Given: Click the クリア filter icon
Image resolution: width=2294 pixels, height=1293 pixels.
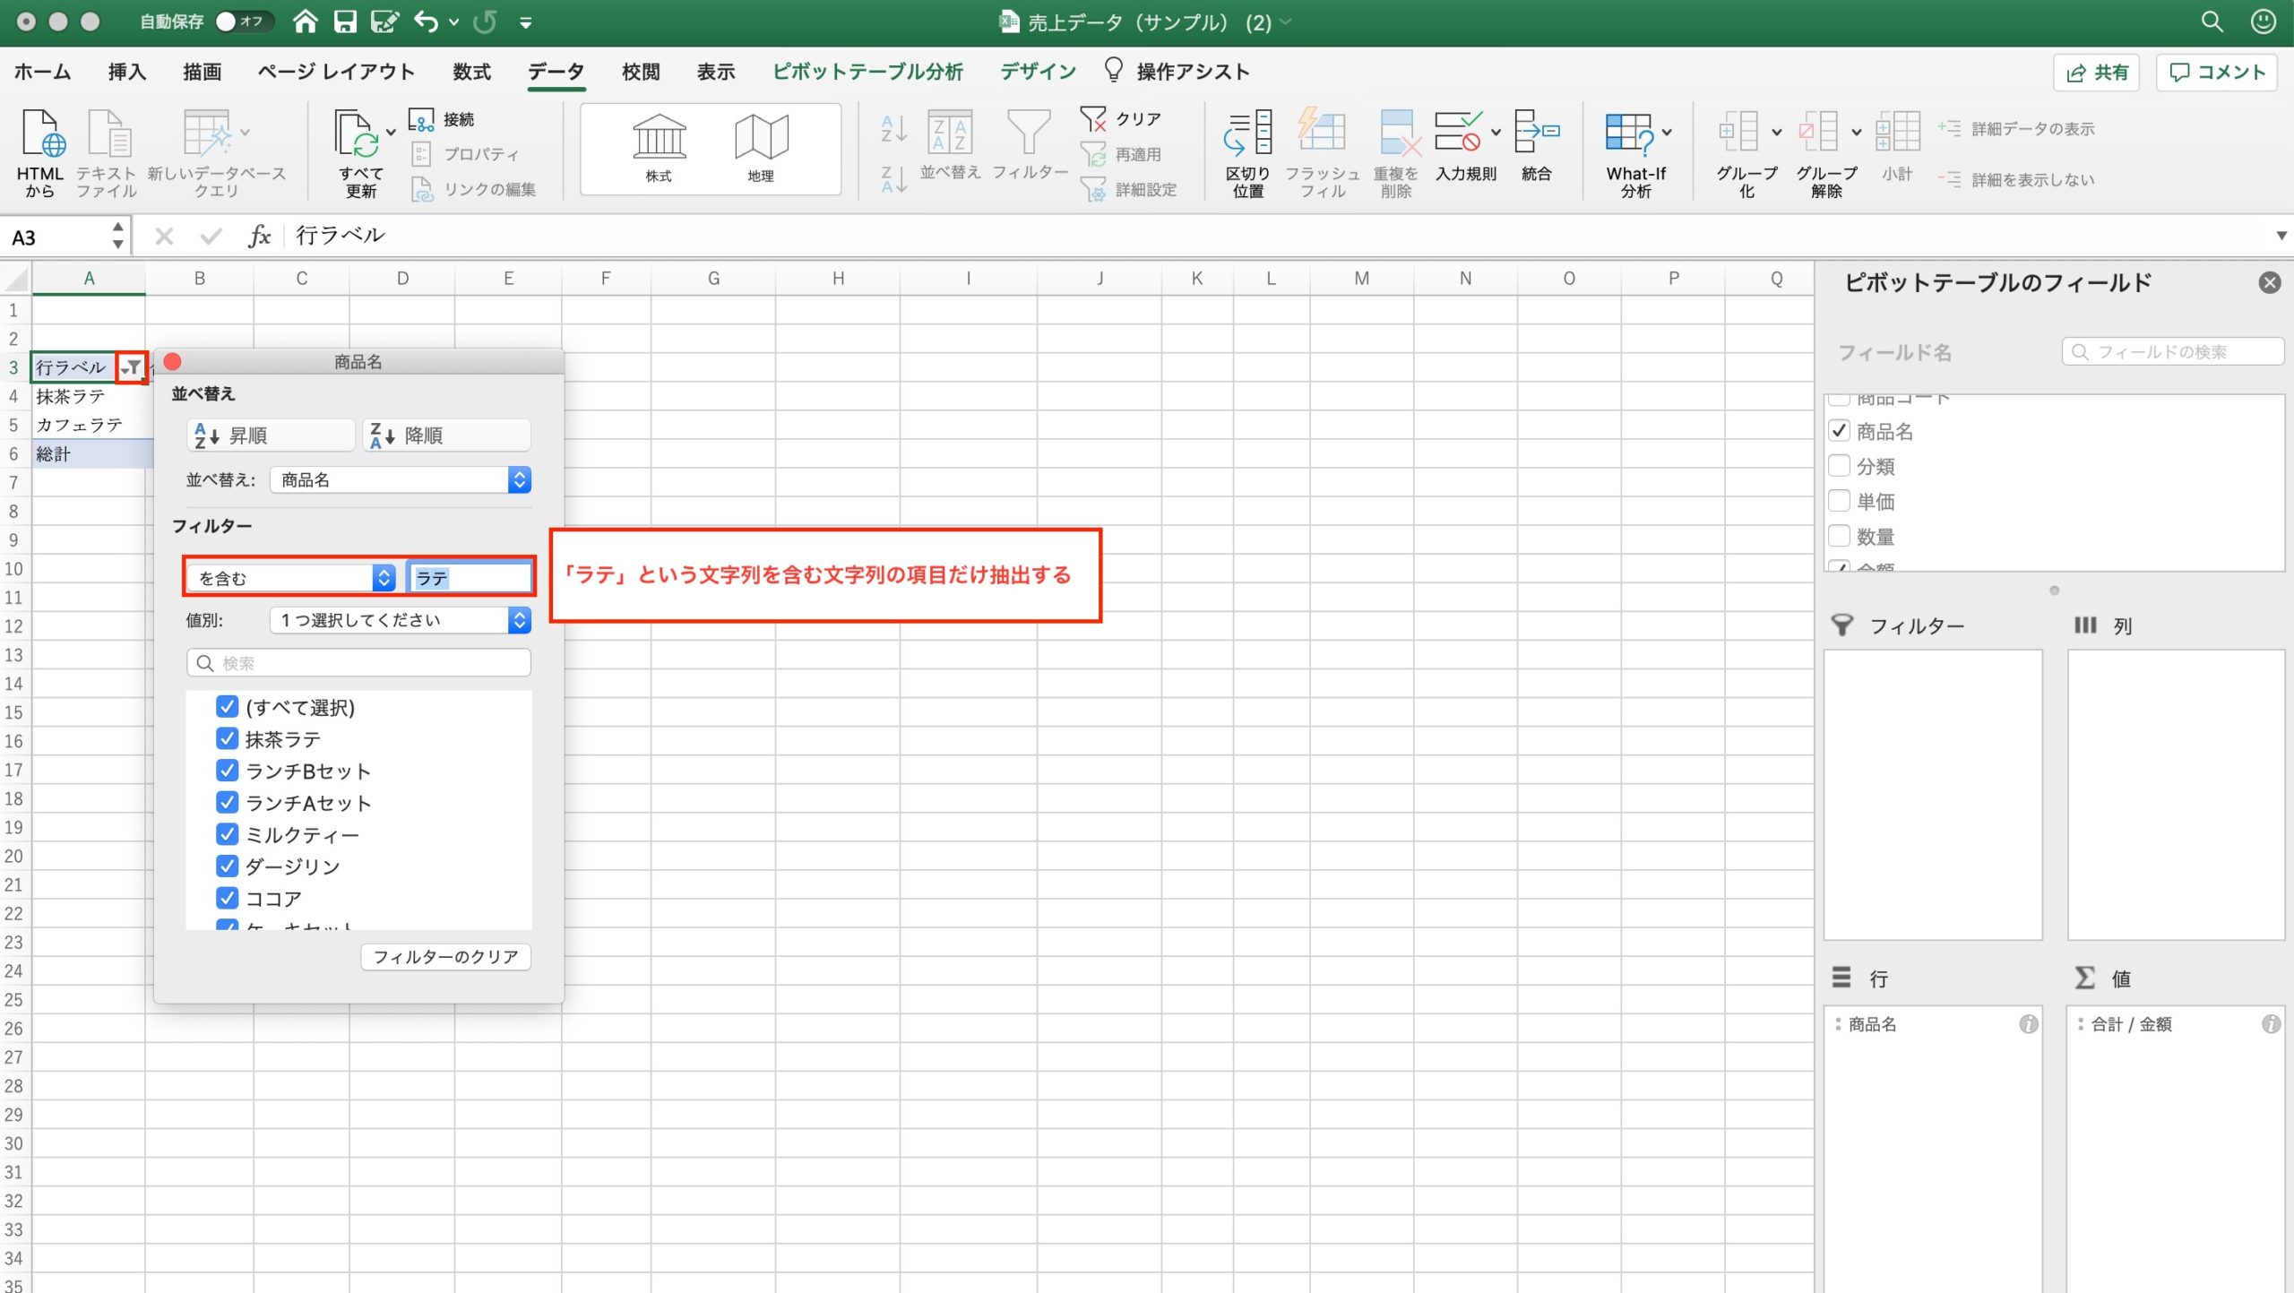Looking at the screenshot, I should click(x=1093, y=119).
